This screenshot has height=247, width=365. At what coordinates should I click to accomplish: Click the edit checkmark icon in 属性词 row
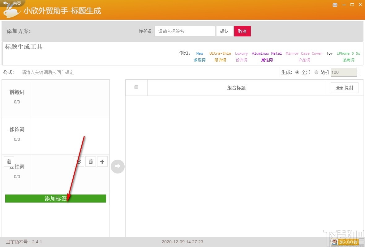point(79,161)
